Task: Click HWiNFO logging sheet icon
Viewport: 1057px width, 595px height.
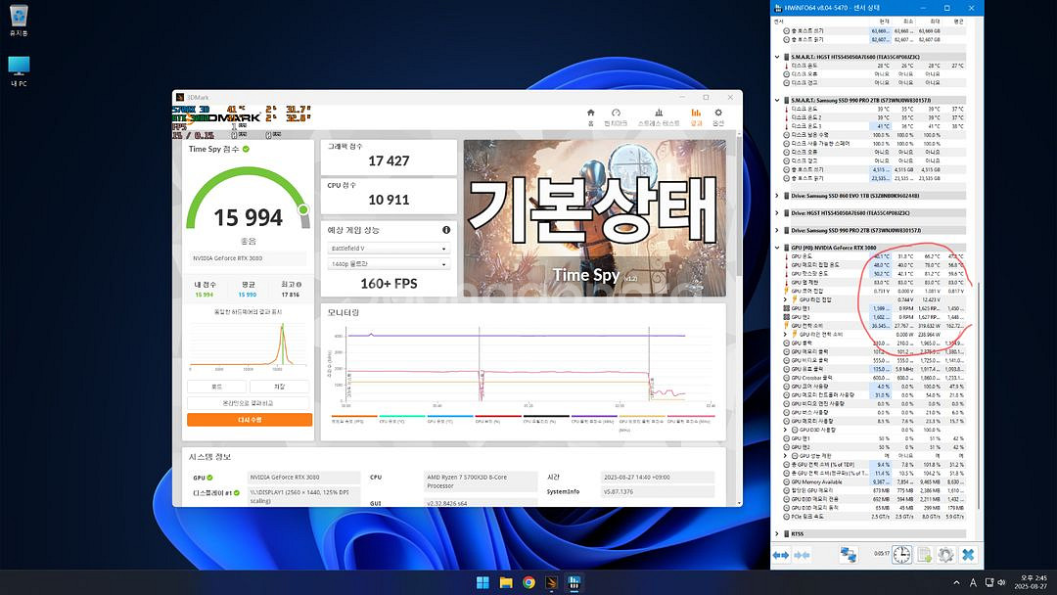Action: tap(924, 555)
